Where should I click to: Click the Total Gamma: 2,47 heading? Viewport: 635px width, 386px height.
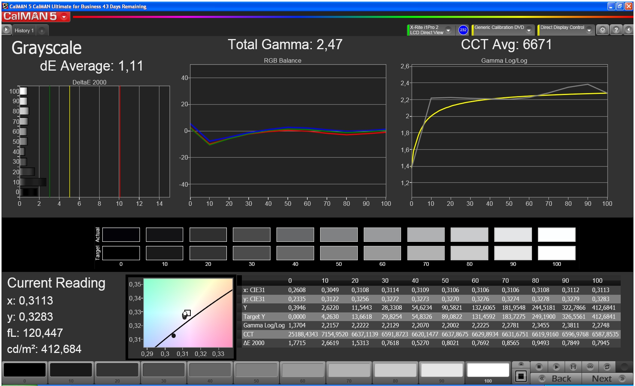tap(285, 44)
